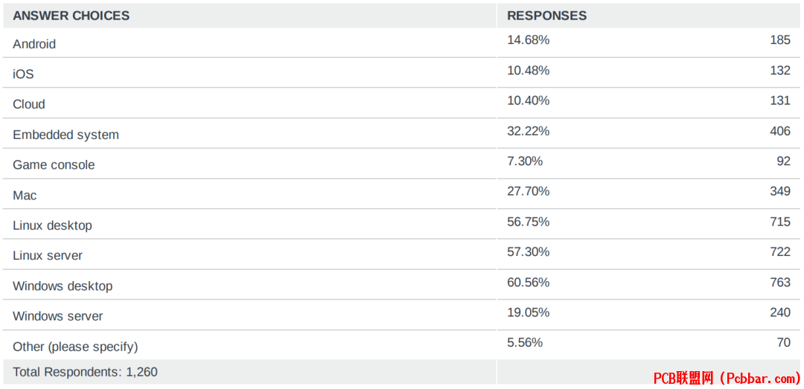The height and width of the screenshot is (389, 804).
Task: Click the RESPONSES column header
Action: click(547, 16)
